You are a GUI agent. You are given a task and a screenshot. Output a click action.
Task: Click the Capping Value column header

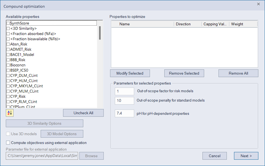[x=215, y=24]
